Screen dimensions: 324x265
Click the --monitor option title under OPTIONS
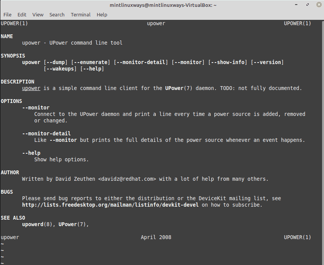coord(36,108)
